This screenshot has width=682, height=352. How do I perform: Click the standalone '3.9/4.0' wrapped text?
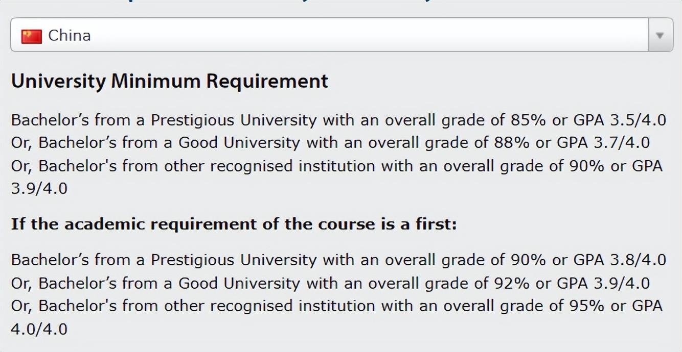(39, 189)
